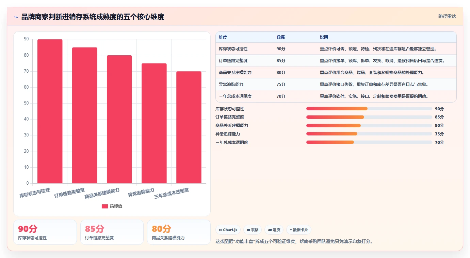The width and height of the screenshot is (470, 258).
Task: Click the 说明 column header
Action: [324, 37]
